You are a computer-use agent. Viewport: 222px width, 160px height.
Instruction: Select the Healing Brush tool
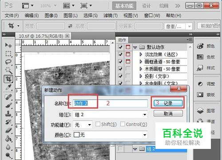pos(8,97)
